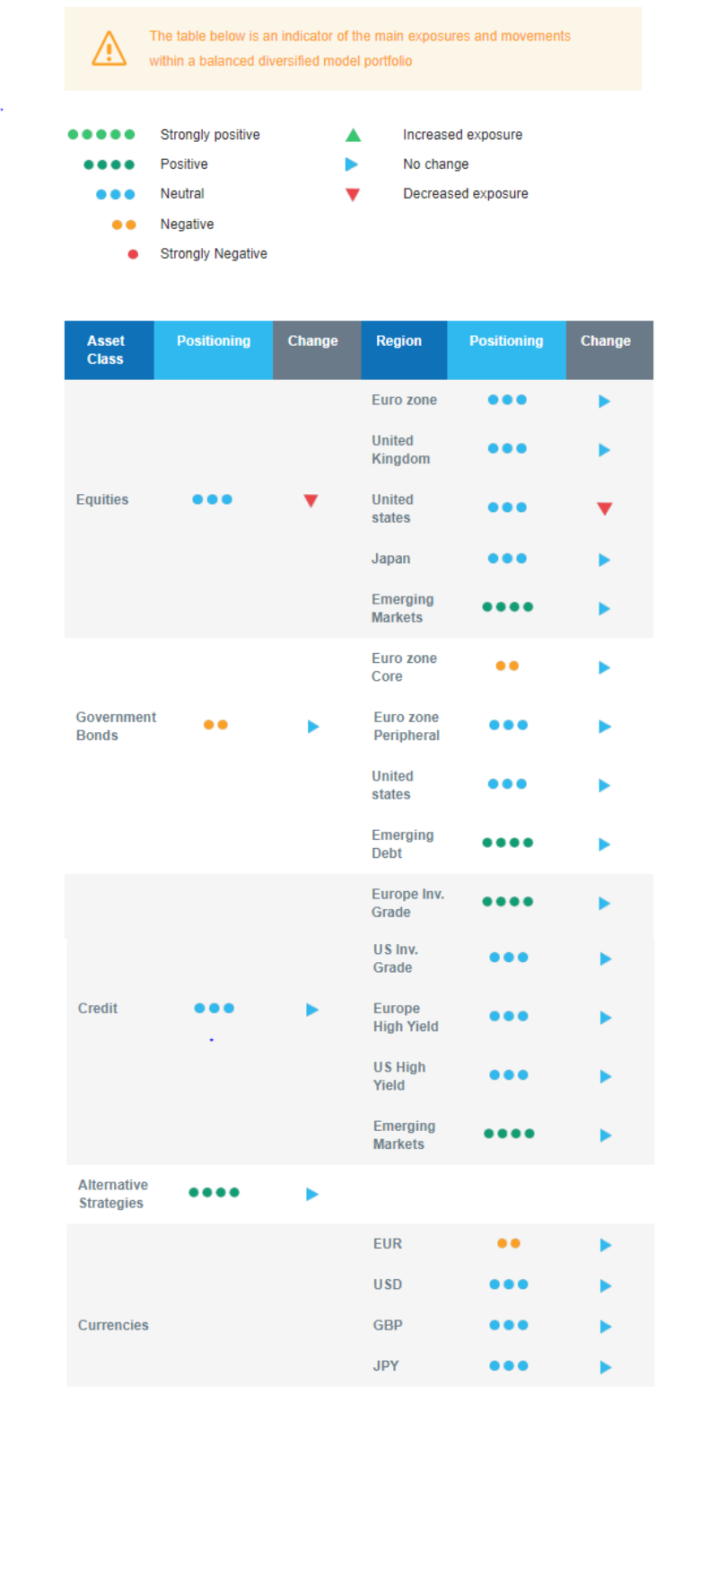Click the red Decreased exposure legend triangle
The image size is (718, 1572).
click(x=353, y=195)
